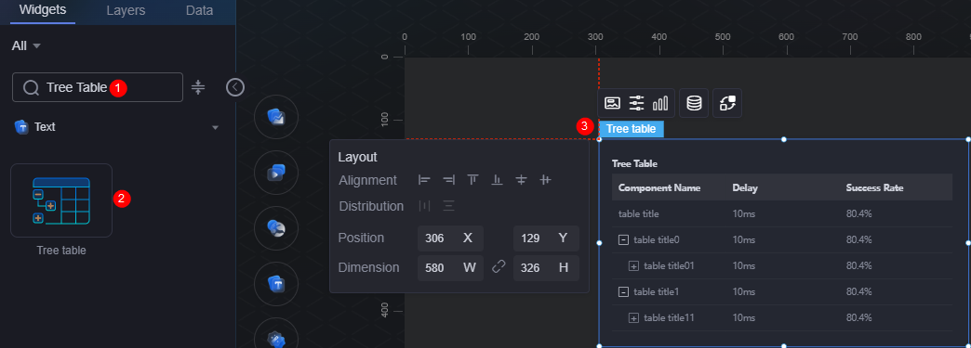Collapse the table title1 row
This screenshot has width=971, height=348.
tap(623, 291)
